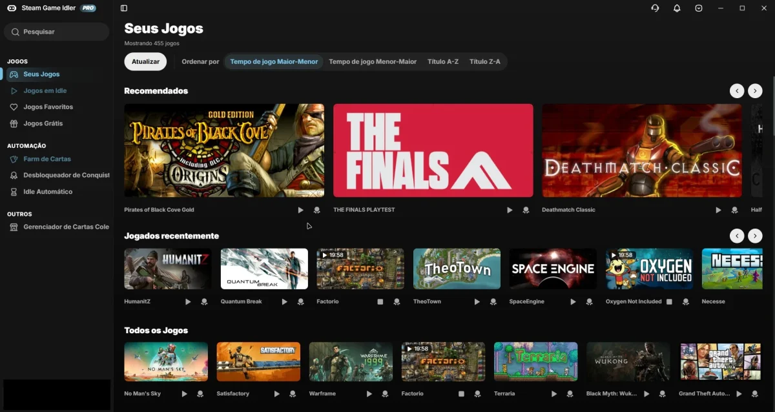Start idling Pirates of Black Cove Gold
The width and height of the screenshot is (775, 412).
tap(300, 210)
